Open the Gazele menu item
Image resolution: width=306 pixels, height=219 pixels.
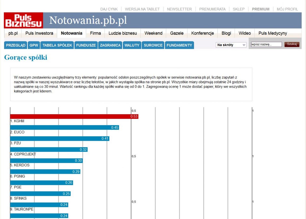click(x=177, y=33)
